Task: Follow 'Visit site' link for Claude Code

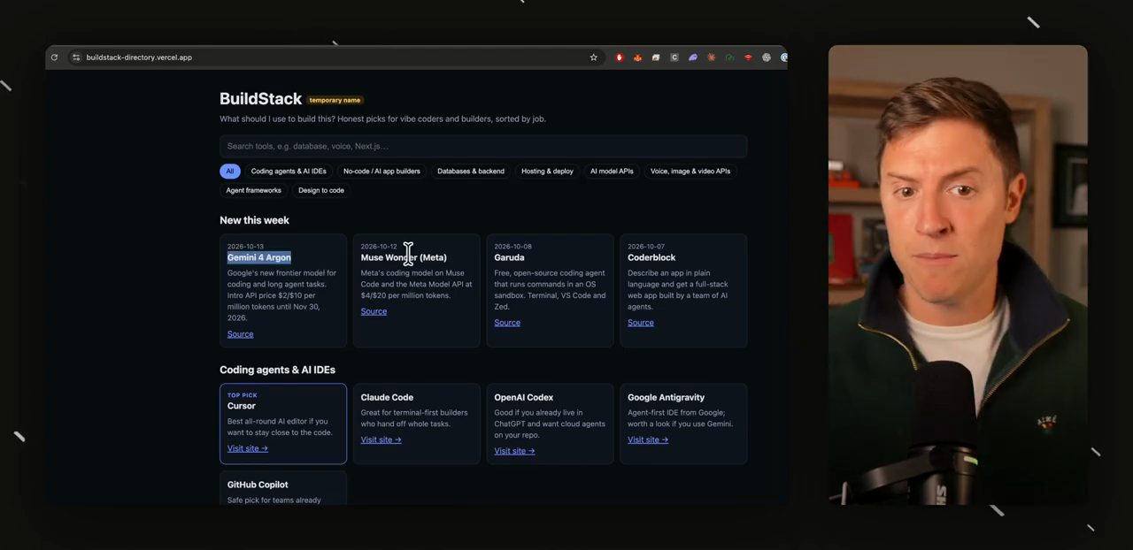Action: tap(382, 439)
